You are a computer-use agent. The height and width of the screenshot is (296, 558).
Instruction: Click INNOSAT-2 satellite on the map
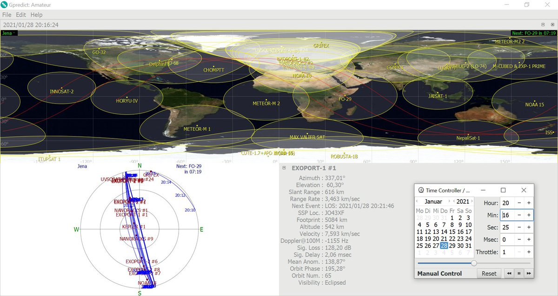tap(62, 92)
